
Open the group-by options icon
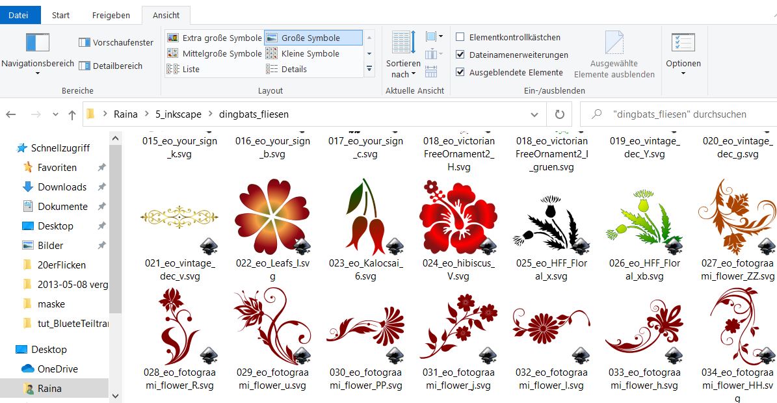(x=434, y=36)
